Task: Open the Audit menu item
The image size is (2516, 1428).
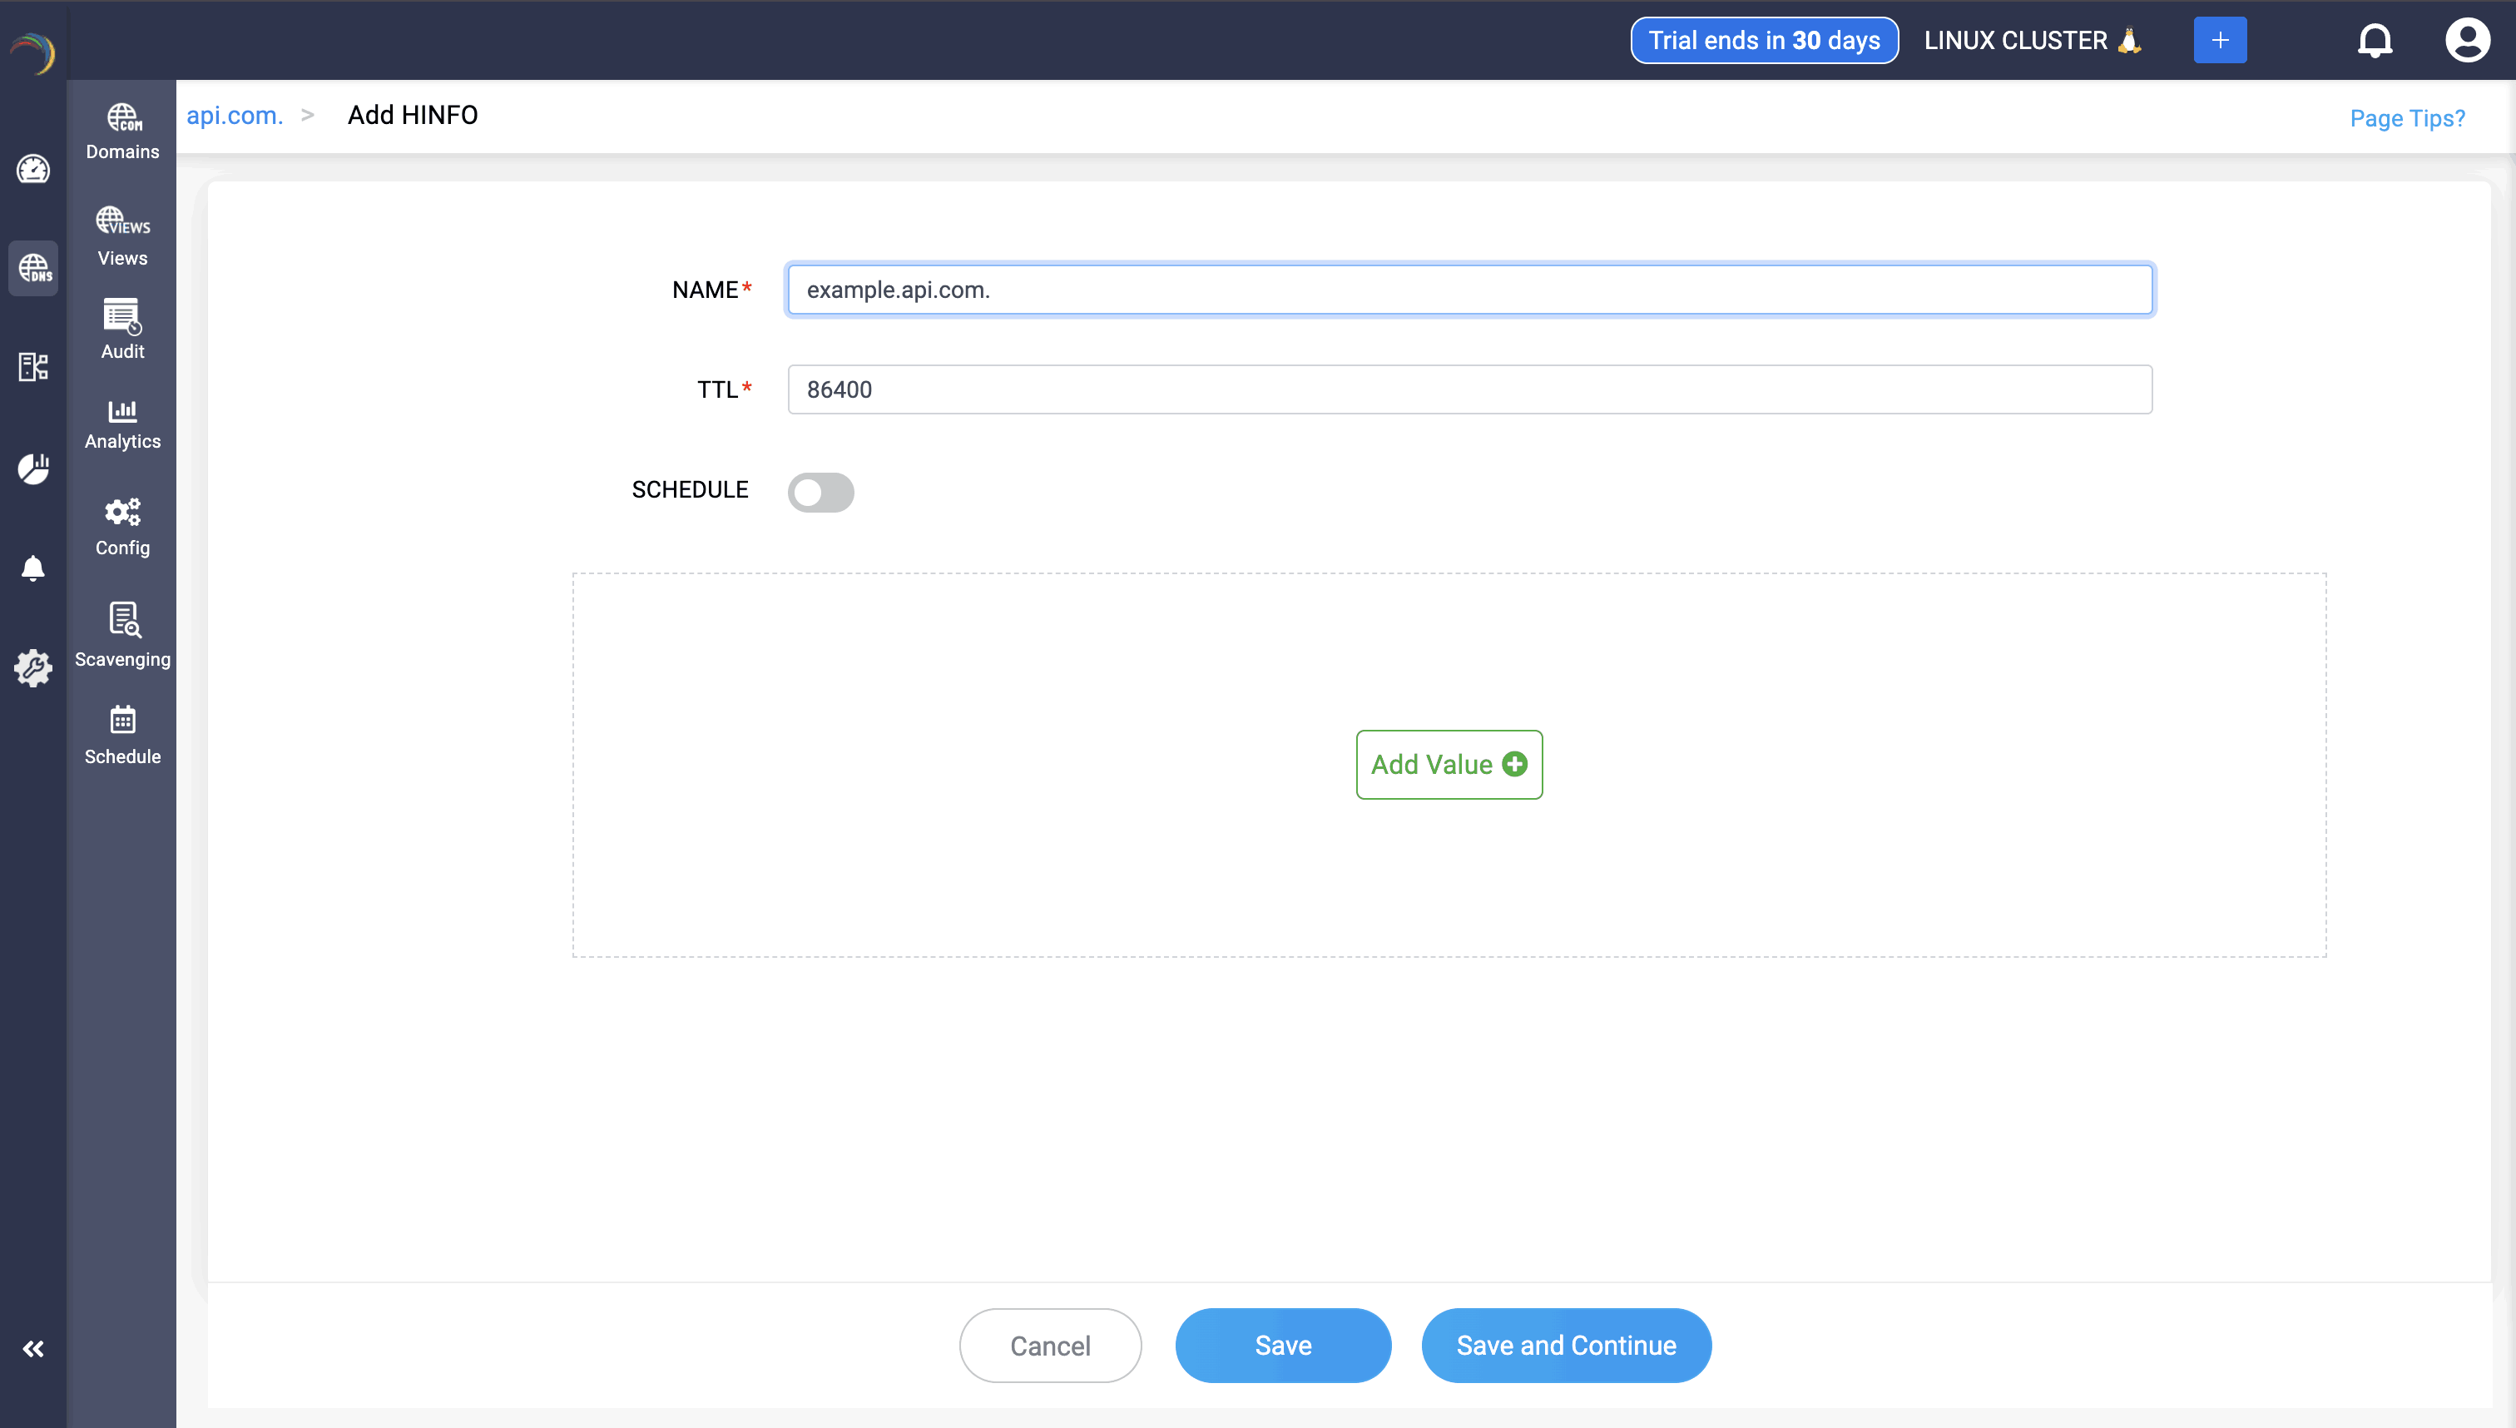Action: 121,330
